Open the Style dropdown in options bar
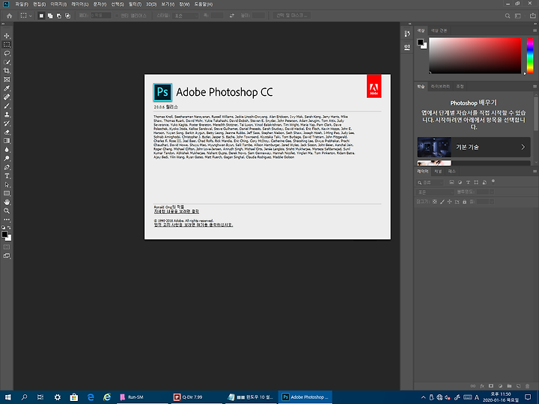539x404 pixels. pyautogui.click(x=186, y=16)
